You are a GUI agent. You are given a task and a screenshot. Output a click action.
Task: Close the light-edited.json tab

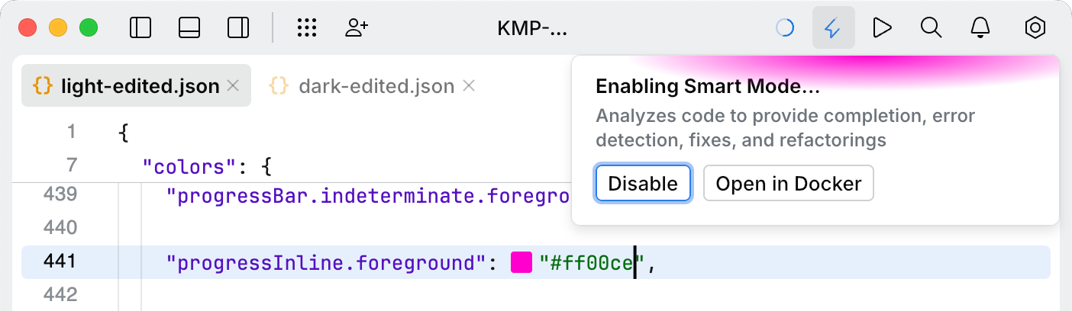point(234,86)
